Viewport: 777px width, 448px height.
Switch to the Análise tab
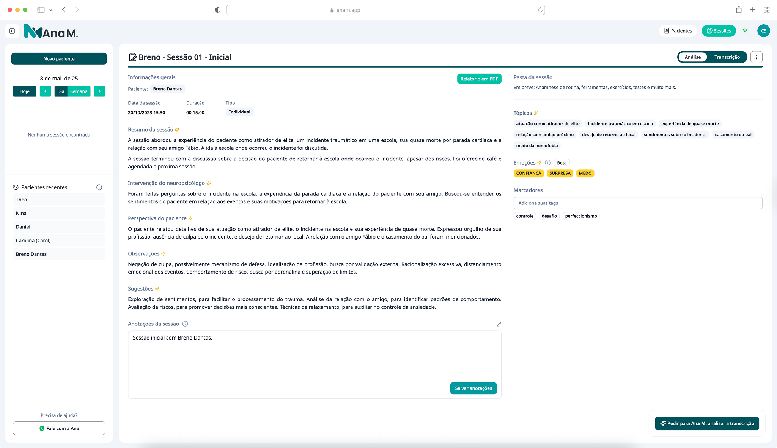coord(692,57)
